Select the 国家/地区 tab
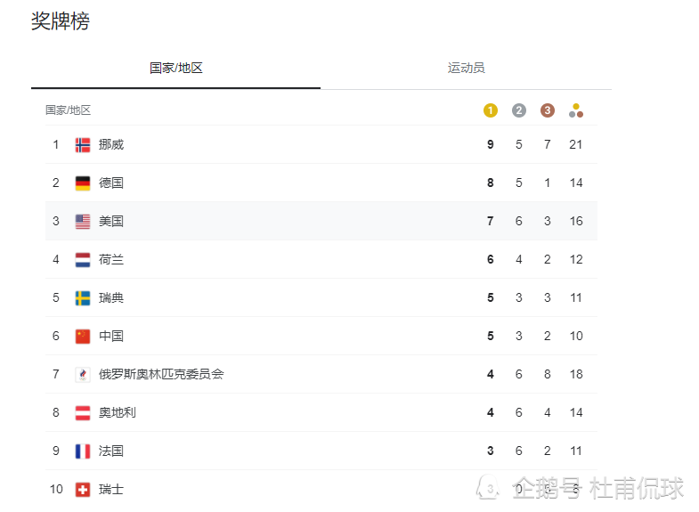The width and height of the screenshot is (699, 512). coord(175,68)
